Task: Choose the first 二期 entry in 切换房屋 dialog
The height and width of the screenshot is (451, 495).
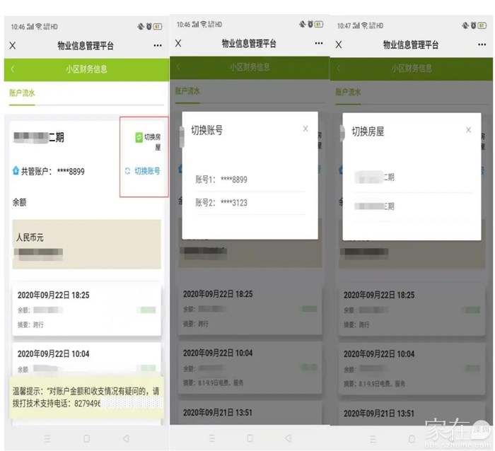Action: [x=375, y=177]
